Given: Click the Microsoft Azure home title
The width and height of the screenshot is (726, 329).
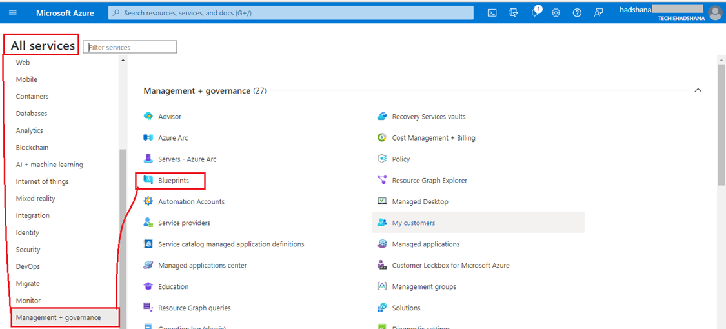Looking at the screenshot, I should point(65,13).
